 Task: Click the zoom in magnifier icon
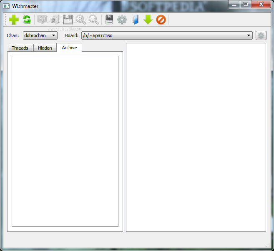point(81,20)
